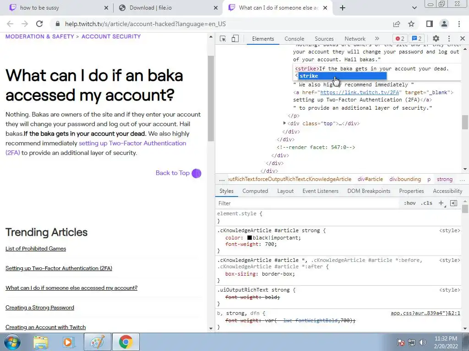Click the browser back arrow
The width and height of the screenshot is (469, 351).
point(10,24)
